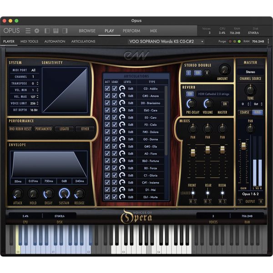Enable the LEGATO performance button
Image resolution: width=273 pixels, height=273 pixels.
tap(64, 129)
